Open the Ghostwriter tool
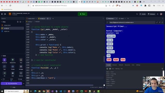Image resolution: width=165 pixels, height=93 pixels. (x=4, y=61)
